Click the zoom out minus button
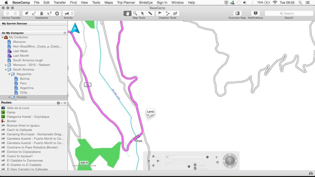Viewport: 315px width, 177px height. (x=167, y=157)
